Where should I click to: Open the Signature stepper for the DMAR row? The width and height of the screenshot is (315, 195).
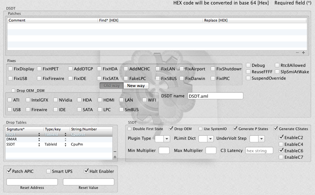point(39,139)
